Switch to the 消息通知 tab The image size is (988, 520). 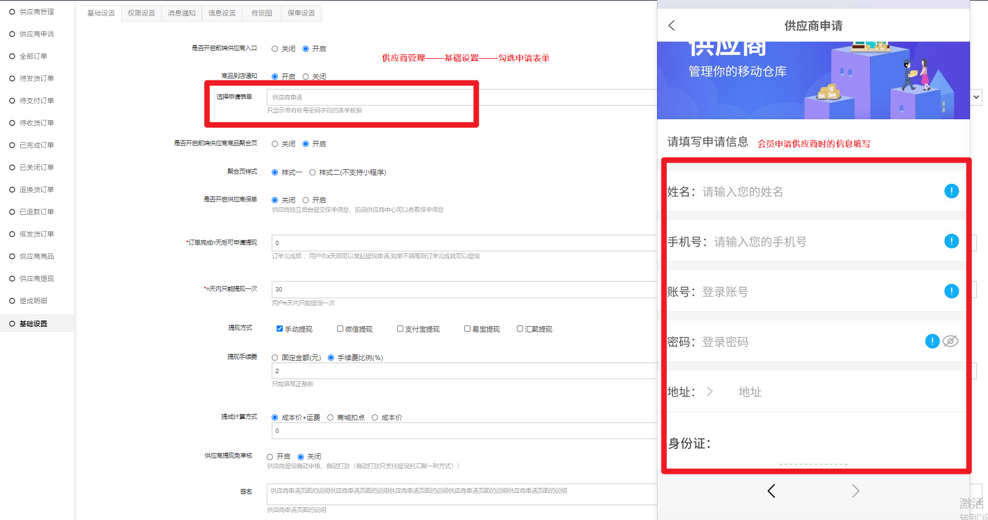click(x=182, y=13)
